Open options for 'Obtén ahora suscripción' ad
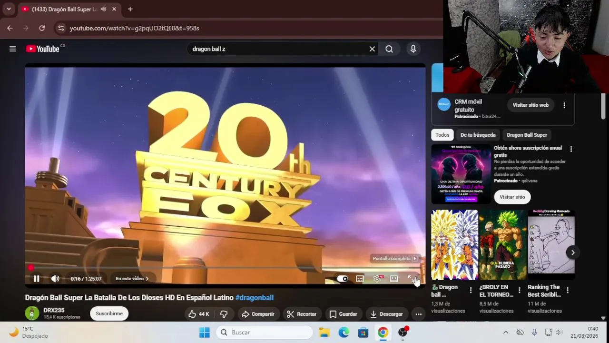The height and width of the screenshot is (343, 609). [571, 149]
